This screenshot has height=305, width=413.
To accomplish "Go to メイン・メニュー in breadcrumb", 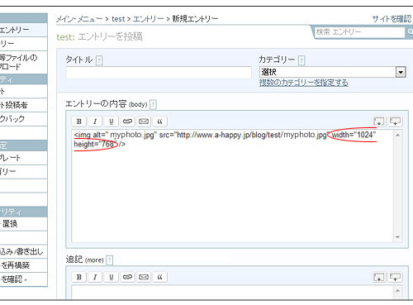I will click(79, 19).
